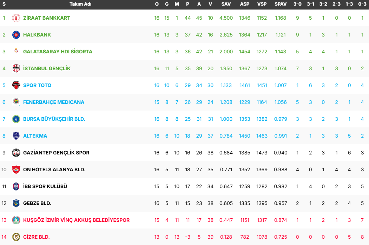Click the Fenerbahçe Medicana logo

16,102
